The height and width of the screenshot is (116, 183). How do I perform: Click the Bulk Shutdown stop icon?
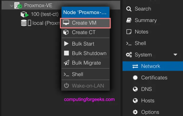(67, 53)
